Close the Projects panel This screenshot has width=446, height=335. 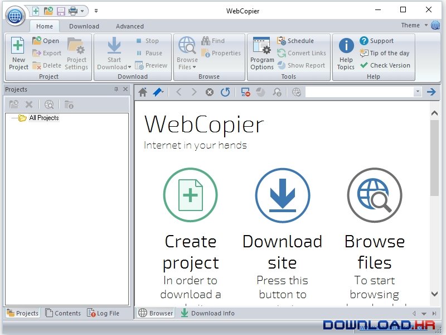125,89
